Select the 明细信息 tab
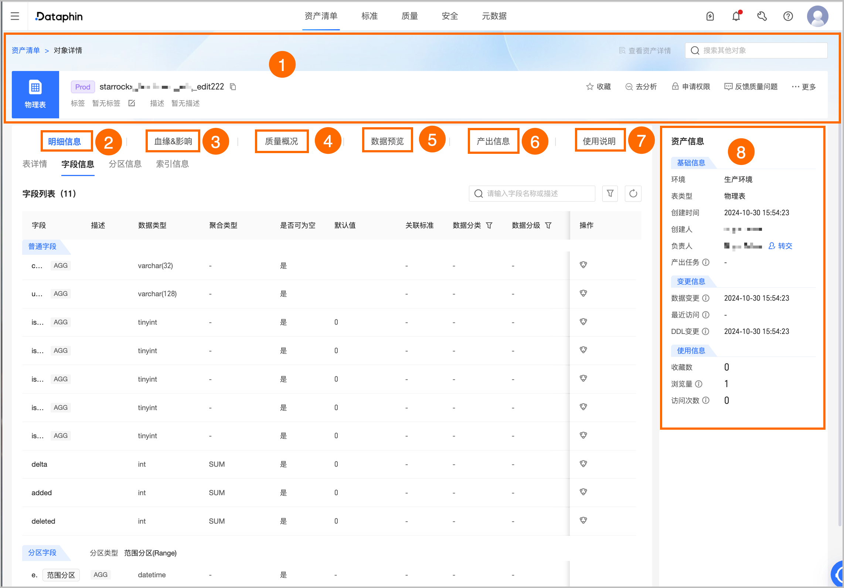This screenshot has height=588, width=844. [65, 142]
